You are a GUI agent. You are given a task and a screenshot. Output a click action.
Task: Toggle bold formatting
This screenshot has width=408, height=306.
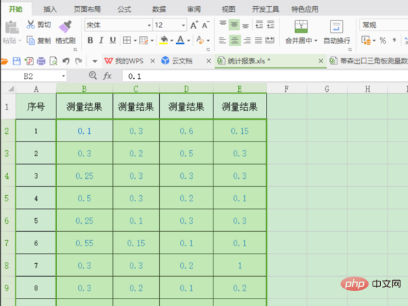pos(90,40)
